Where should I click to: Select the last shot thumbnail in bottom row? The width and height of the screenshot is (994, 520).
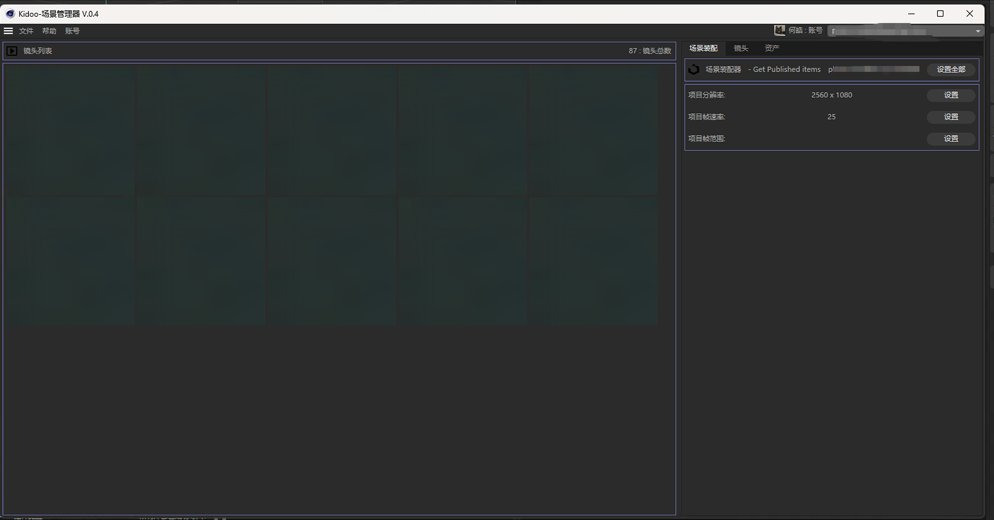(593, 262)
